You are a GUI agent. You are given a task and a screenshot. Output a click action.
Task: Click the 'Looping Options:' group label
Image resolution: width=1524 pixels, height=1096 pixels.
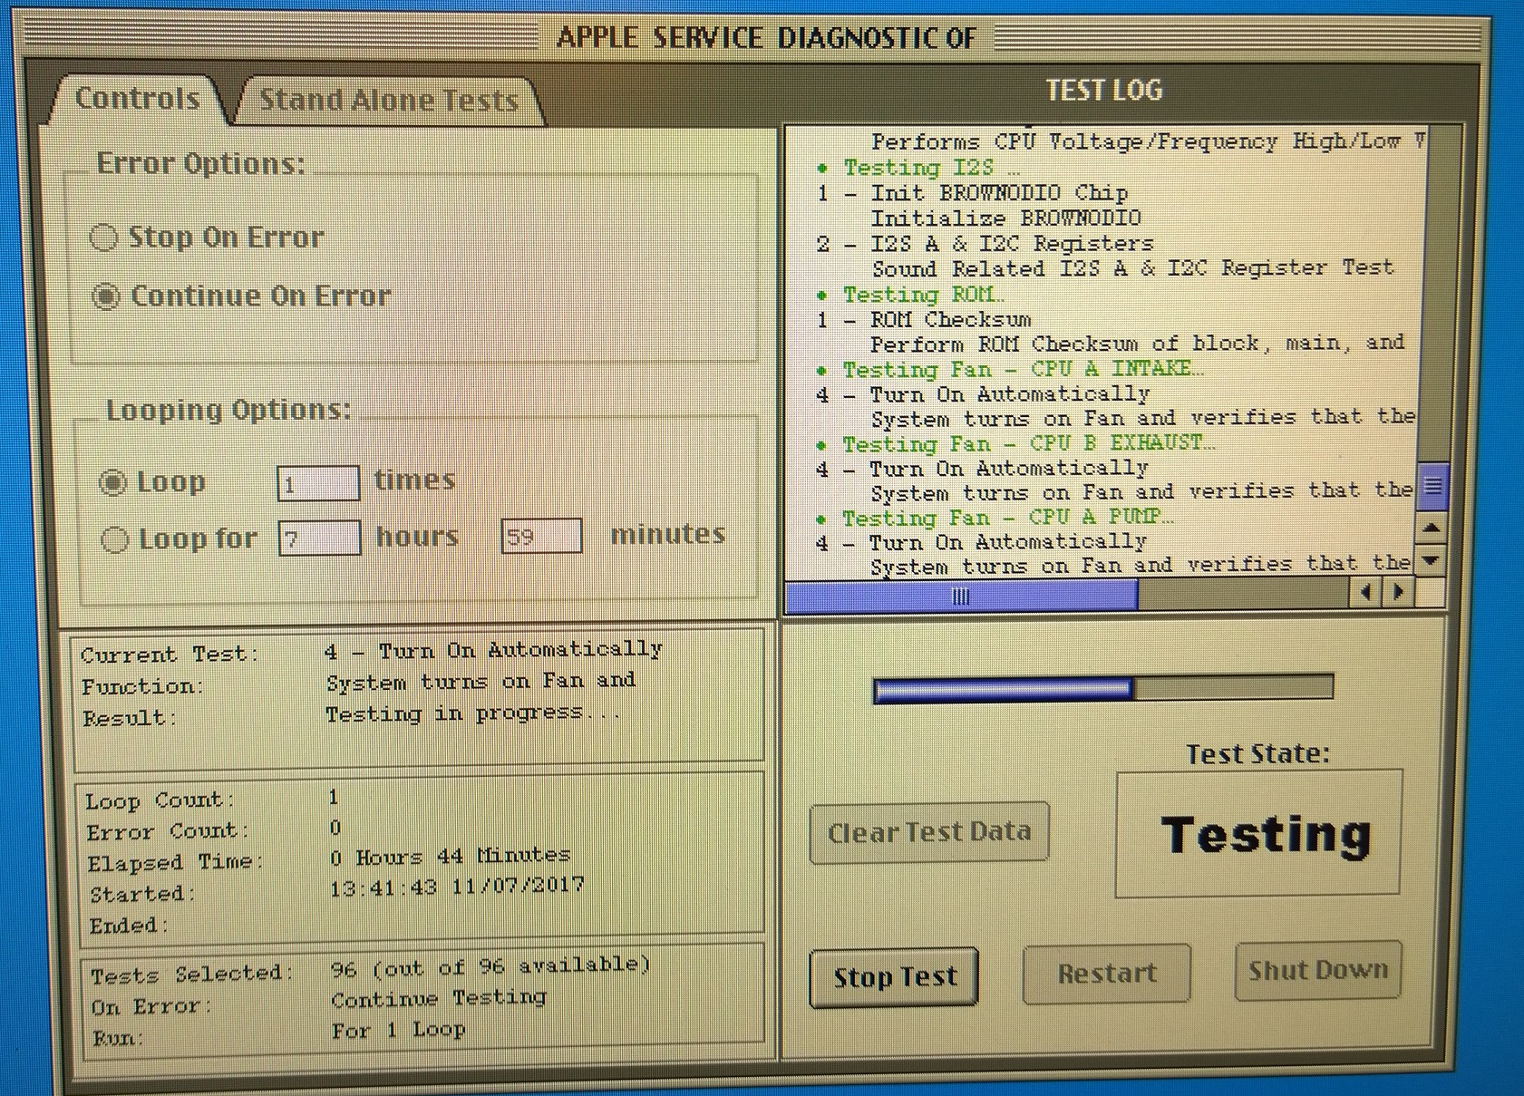click(228, 410)
